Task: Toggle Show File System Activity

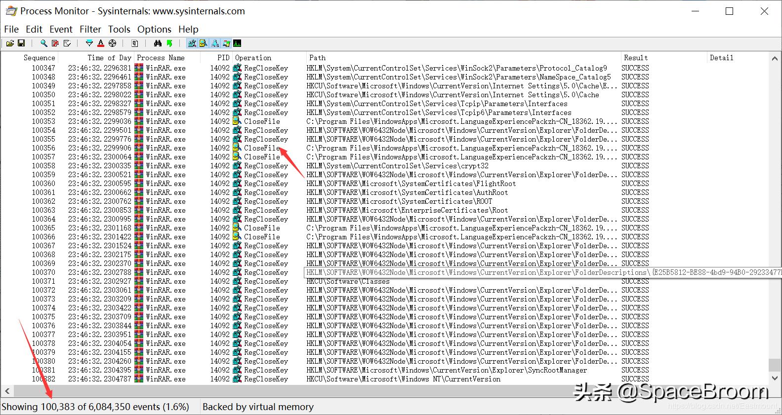Action: tap(203, 43)
